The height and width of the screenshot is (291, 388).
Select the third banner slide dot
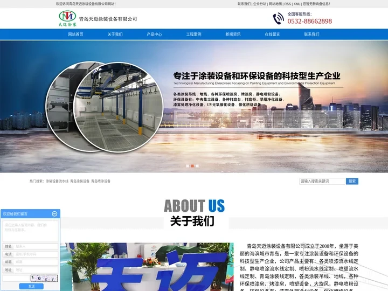tap(197, 166)
